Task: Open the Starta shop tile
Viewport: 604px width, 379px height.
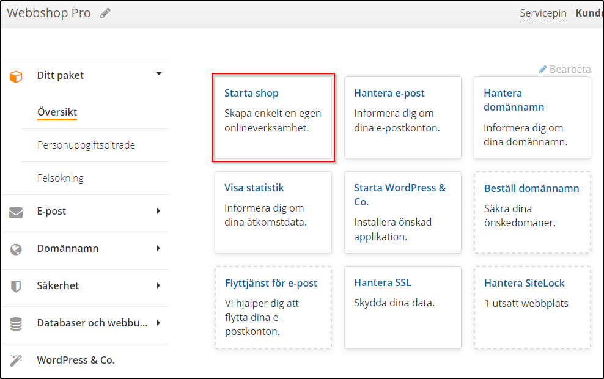Action: pos(273,117)
